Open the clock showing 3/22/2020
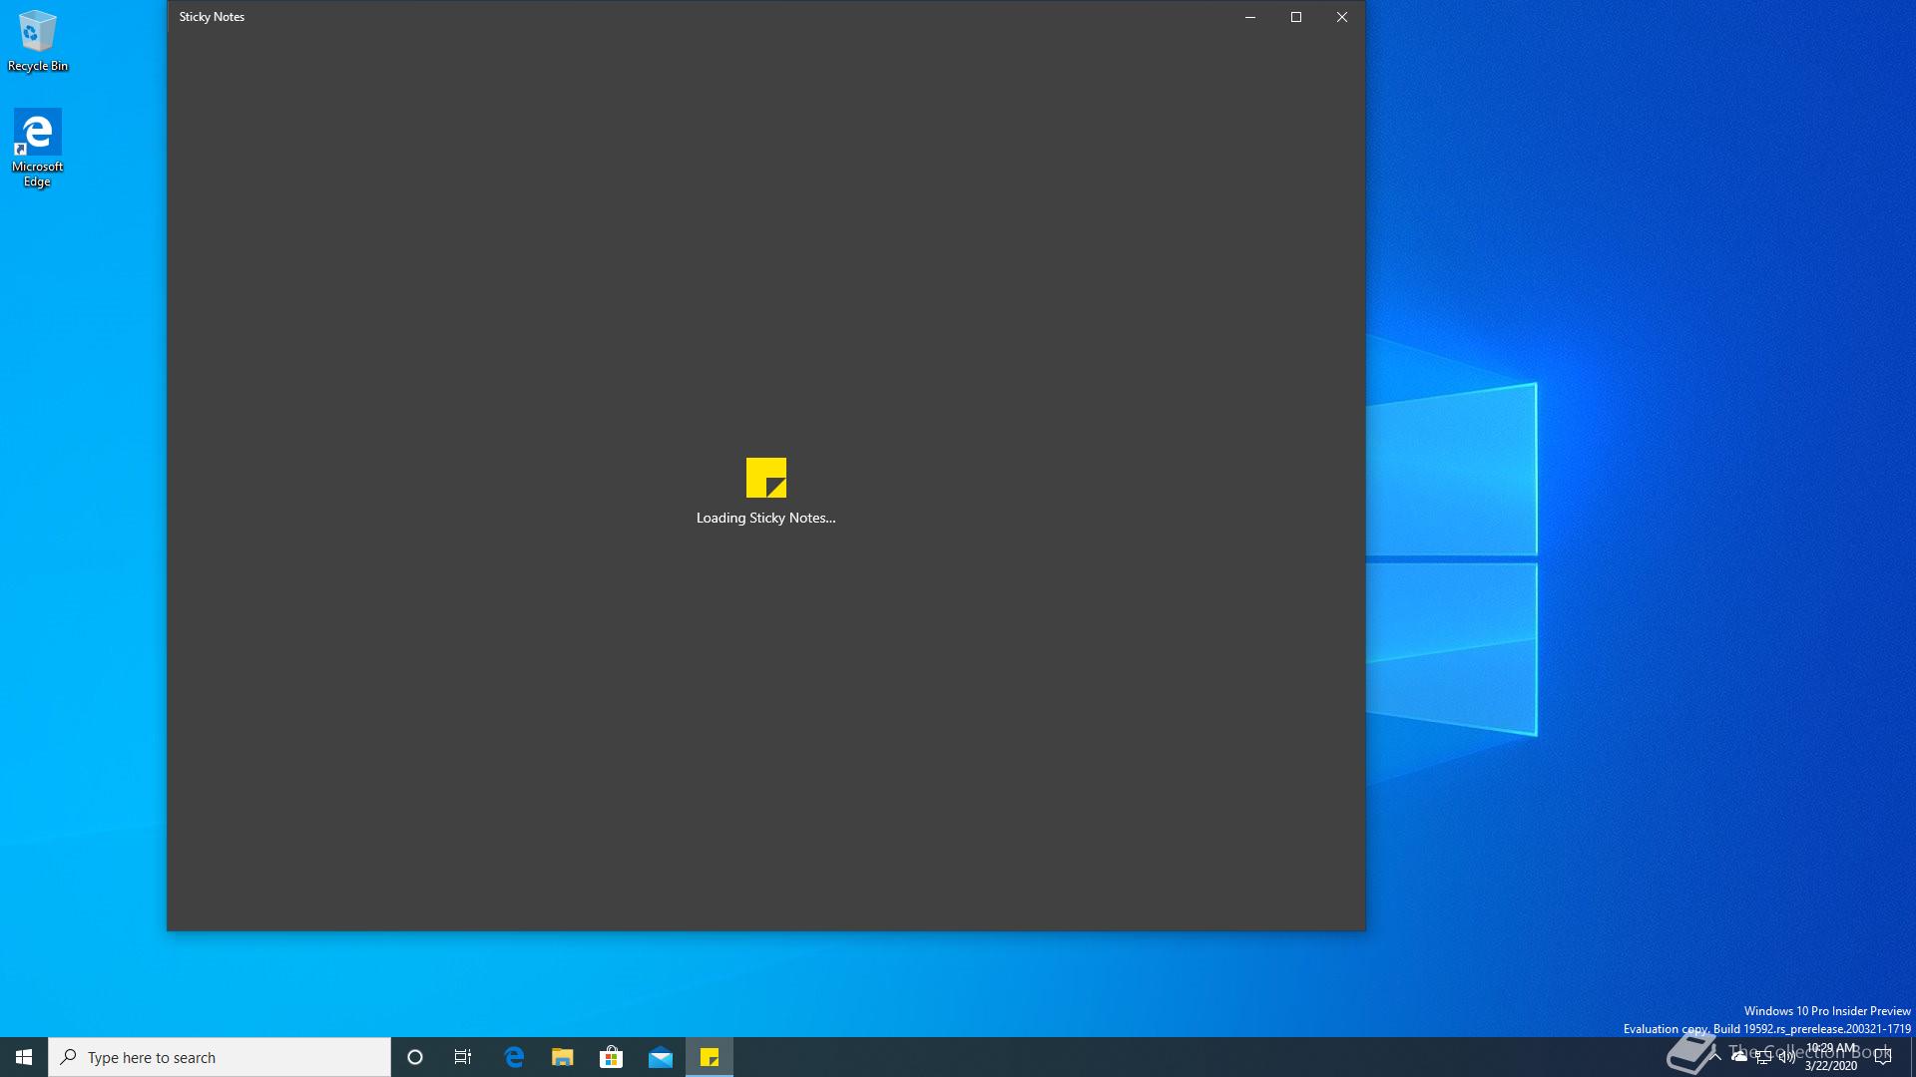Image resolution: width=1916 pixels, height=1077 pixels. pos(1831,1057)
